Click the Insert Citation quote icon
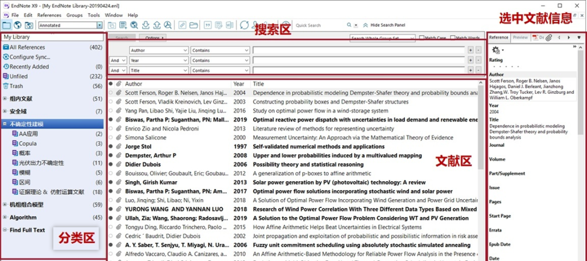587x261 pixels. point(208,26)
